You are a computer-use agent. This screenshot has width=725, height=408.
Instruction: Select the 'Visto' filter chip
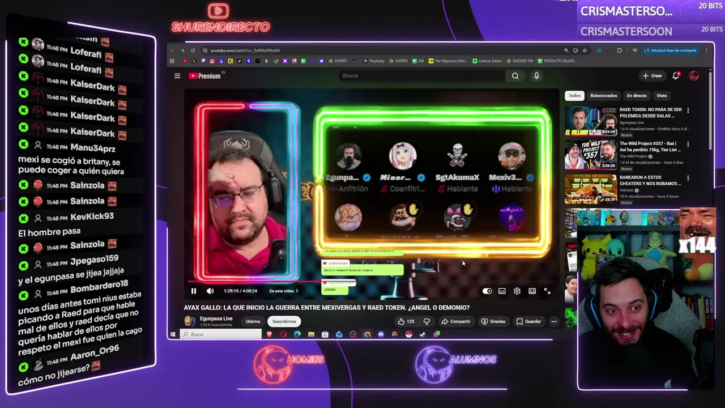click(662, 96)
